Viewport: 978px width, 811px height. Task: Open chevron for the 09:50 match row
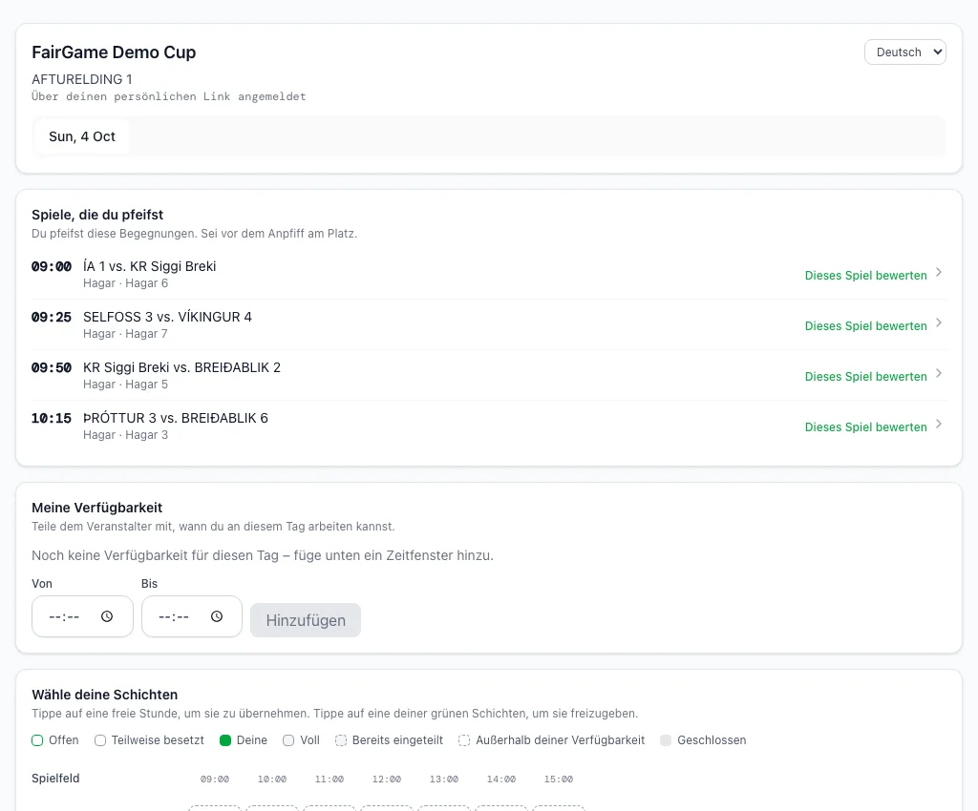point(939,373)
